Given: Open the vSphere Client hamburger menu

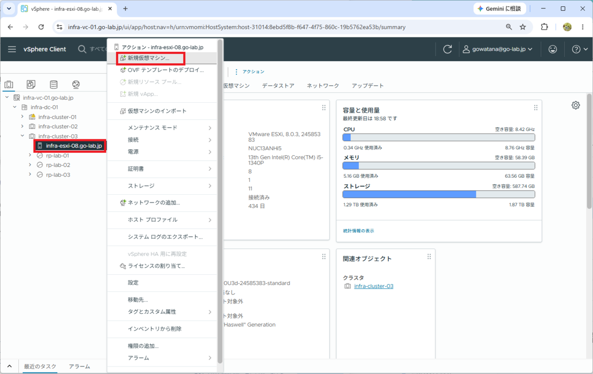Looking at the screenshot, I should pos(12,49).
